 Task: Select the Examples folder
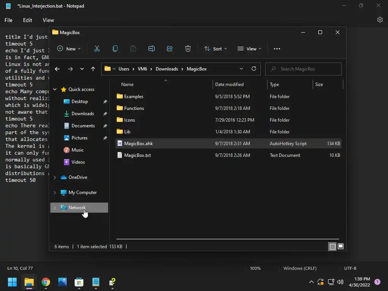pos(228,97)
